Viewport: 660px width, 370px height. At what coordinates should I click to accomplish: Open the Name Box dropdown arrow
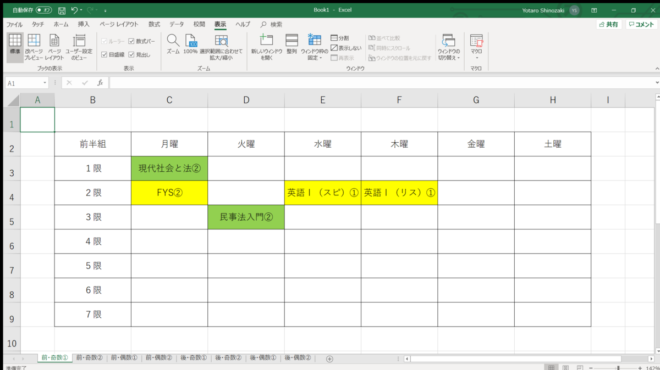45,83
